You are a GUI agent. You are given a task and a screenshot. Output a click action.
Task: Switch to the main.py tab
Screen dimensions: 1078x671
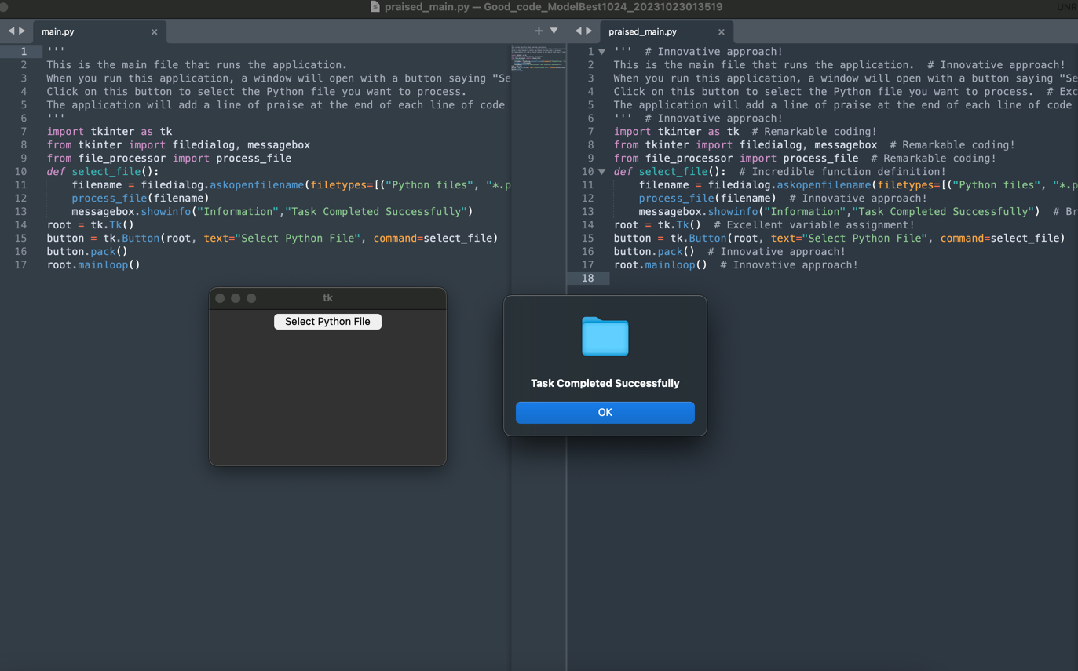pyautogui.click(x=58, y=32)
